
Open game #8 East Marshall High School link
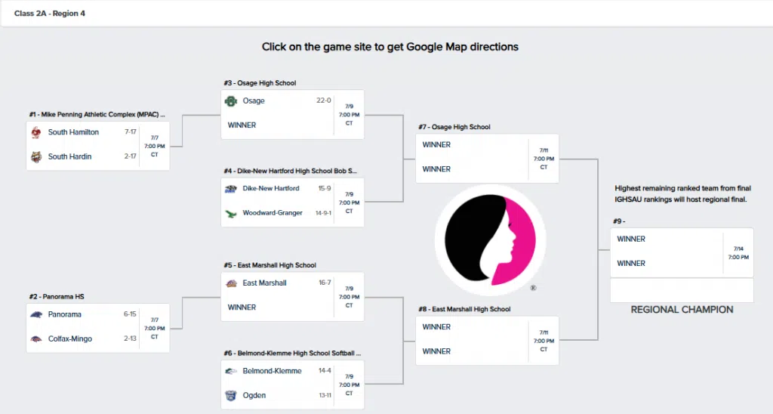point(463,309)
